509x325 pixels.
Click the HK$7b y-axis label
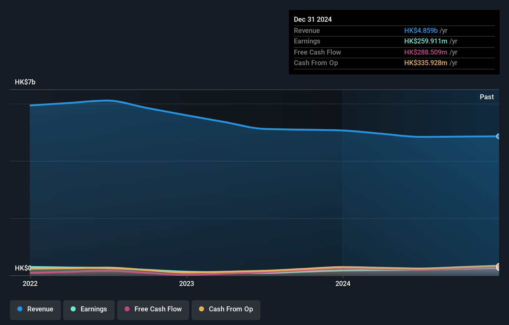click(25, 82)
